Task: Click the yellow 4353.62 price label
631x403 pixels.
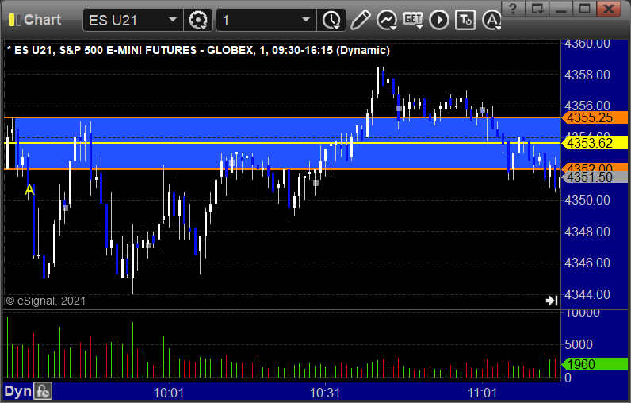Action: 595,143
